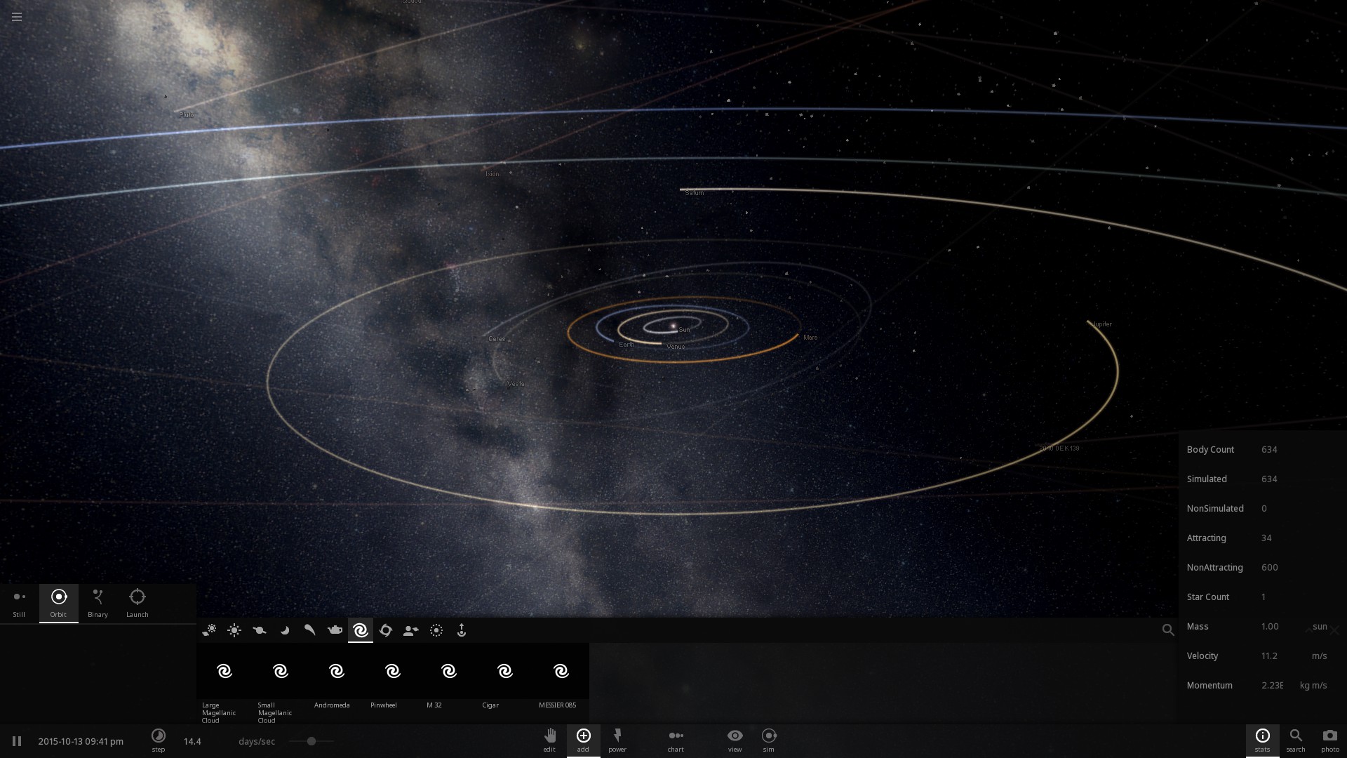Screen dimensions: 1347x758
Task: Click the m/s velocity unit
Action: 1319,656
